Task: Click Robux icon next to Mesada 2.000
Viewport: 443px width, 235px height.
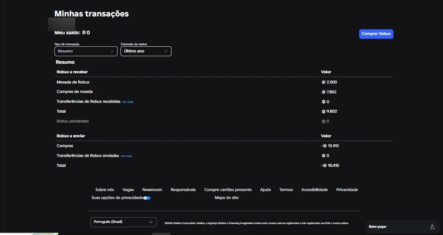Action: pos(323,82)
